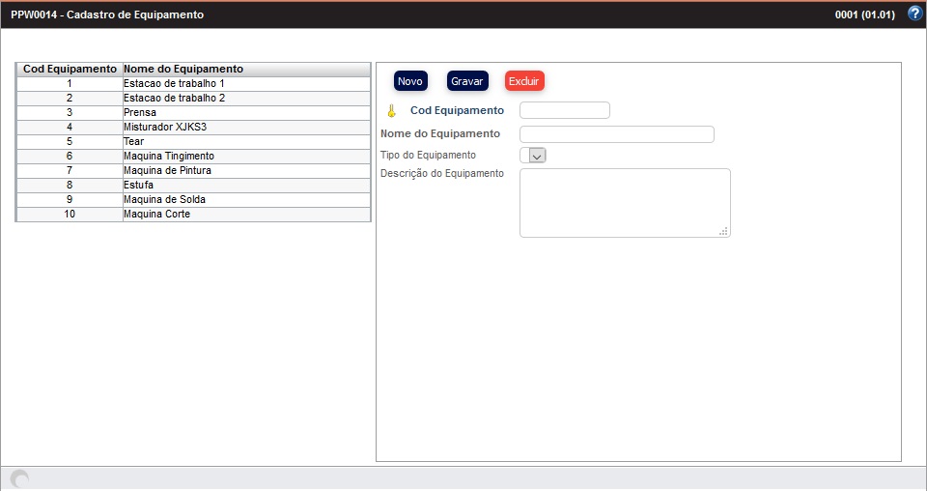The image size is (927, 491).
Task: Expand the Tipo do Equipamento dropdown
Action: [x=533, y=155]
